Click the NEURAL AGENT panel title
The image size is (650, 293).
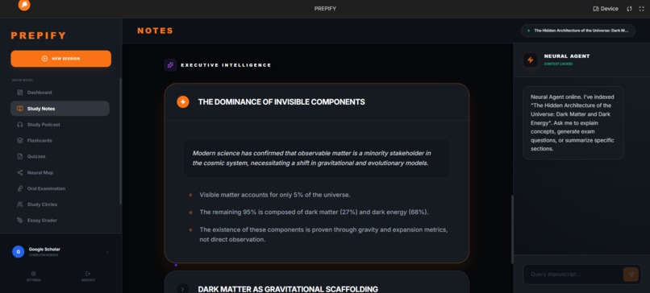(567, 56)
